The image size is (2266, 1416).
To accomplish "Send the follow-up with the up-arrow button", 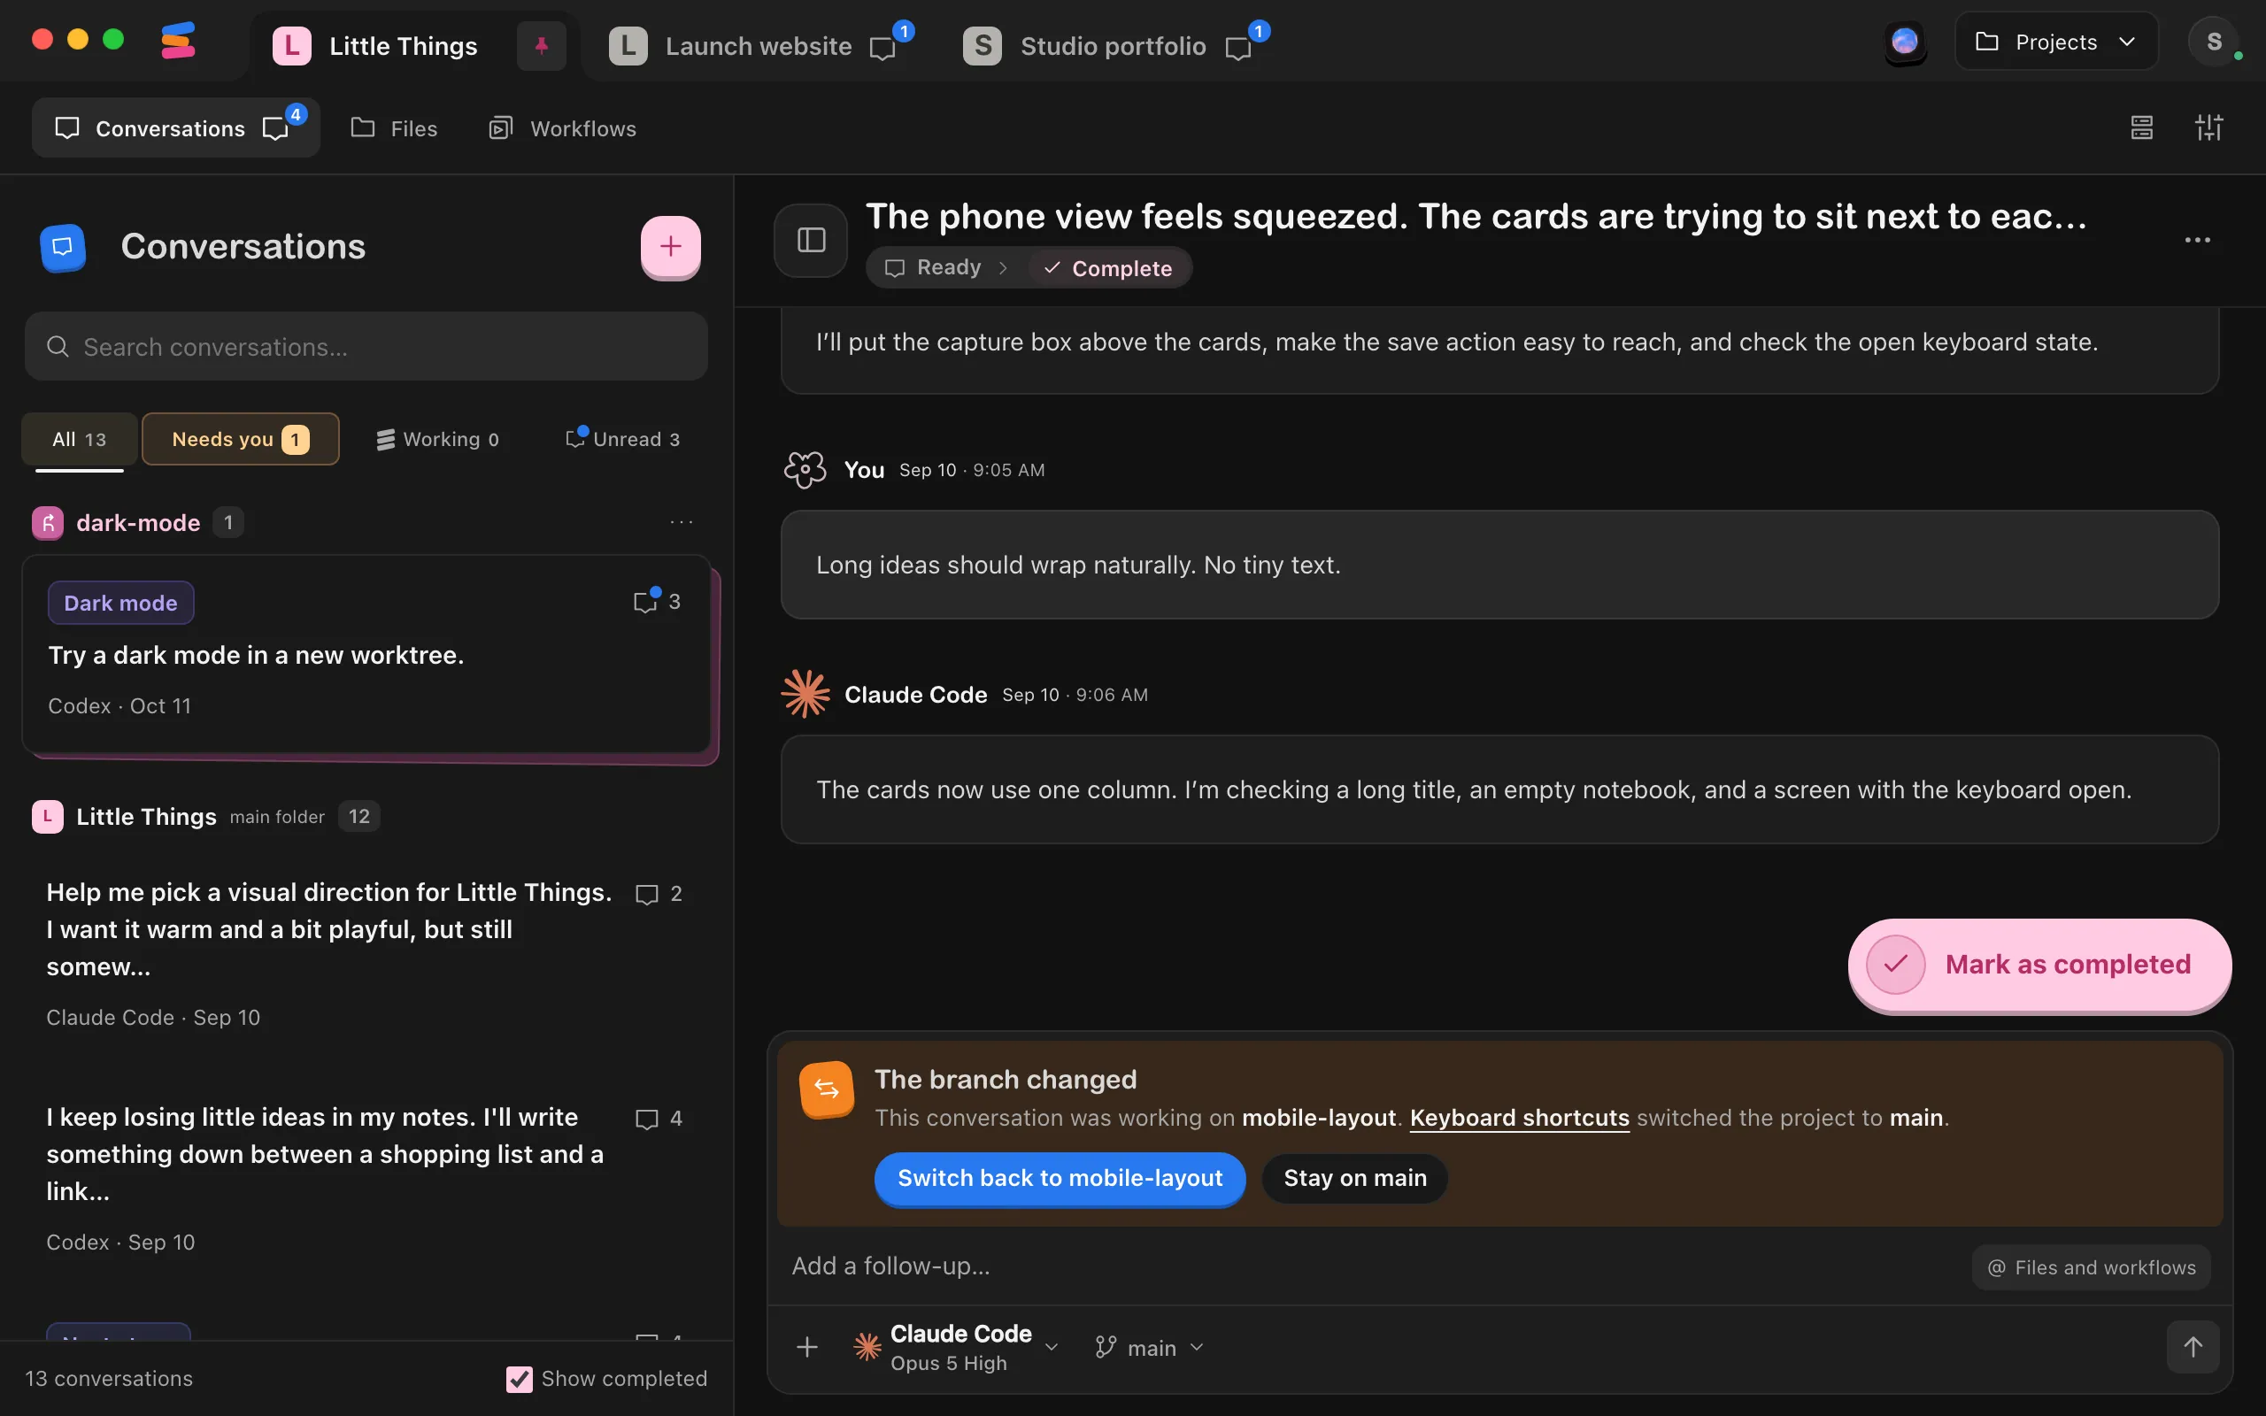I will 2193,1348.
